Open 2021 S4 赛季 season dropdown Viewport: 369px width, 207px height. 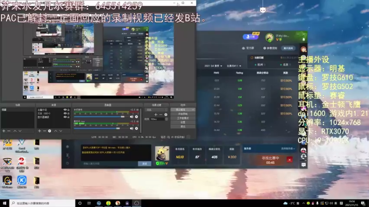click(213, 66)
